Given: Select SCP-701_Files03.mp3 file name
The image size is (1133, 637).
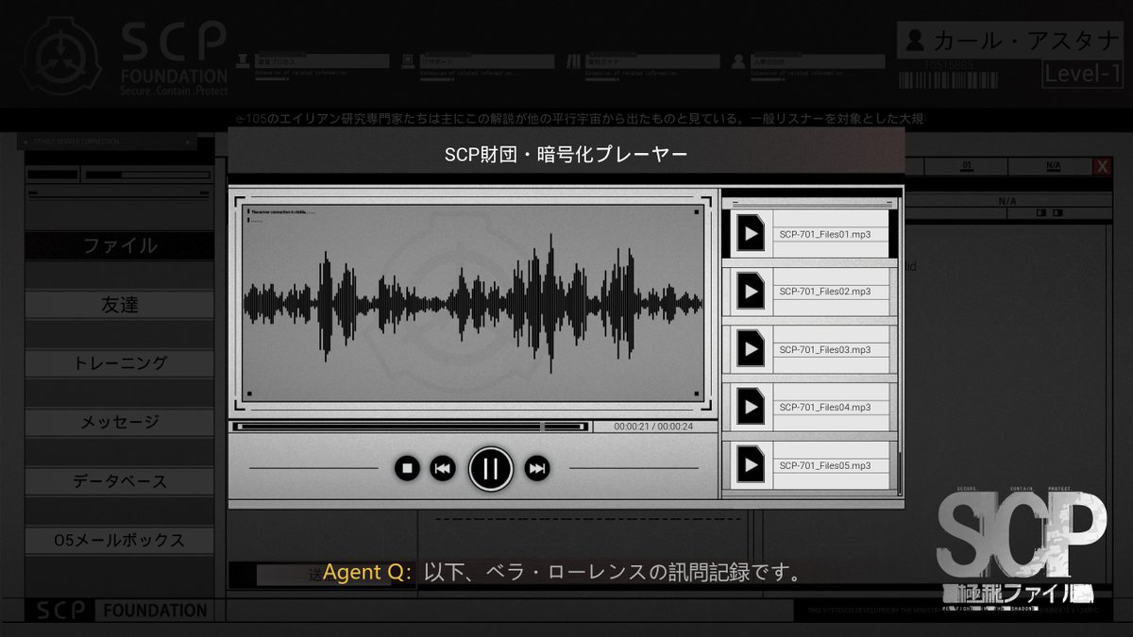Looking at the screenshot, I should [x=825, y=349].
